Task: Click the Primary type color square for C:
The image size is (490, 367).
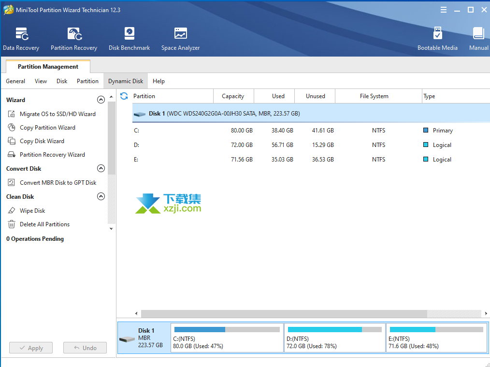Action: click(x=426, y=130)
